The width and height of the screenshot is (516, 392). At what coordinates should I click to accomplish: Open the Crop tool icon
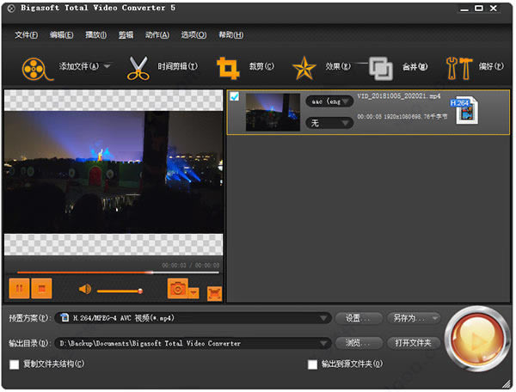228,68
